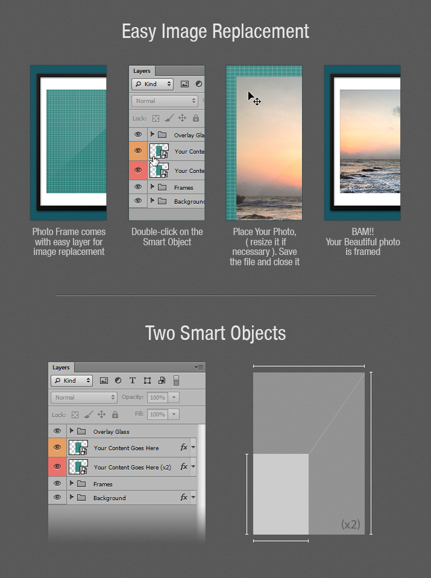Viewport: 431px width, 578px height.
Task: Open the Kind filter dropdown in the full Layers panel
Action: (71, 380)
